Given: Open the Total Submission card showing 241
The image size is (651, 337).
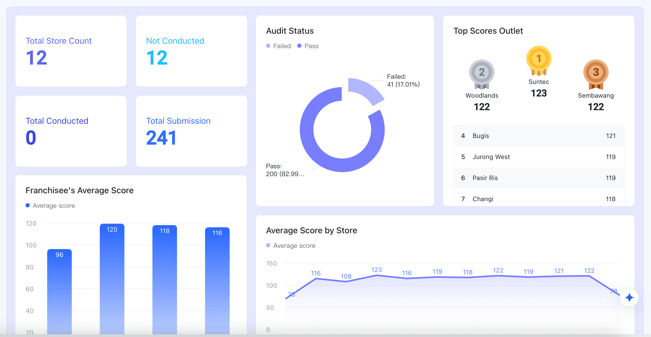Looking at the screenshot, I should (191, 131).
